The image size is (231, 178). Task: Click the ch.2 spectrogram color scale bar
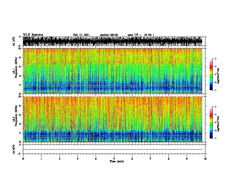(x=211, y=122)
